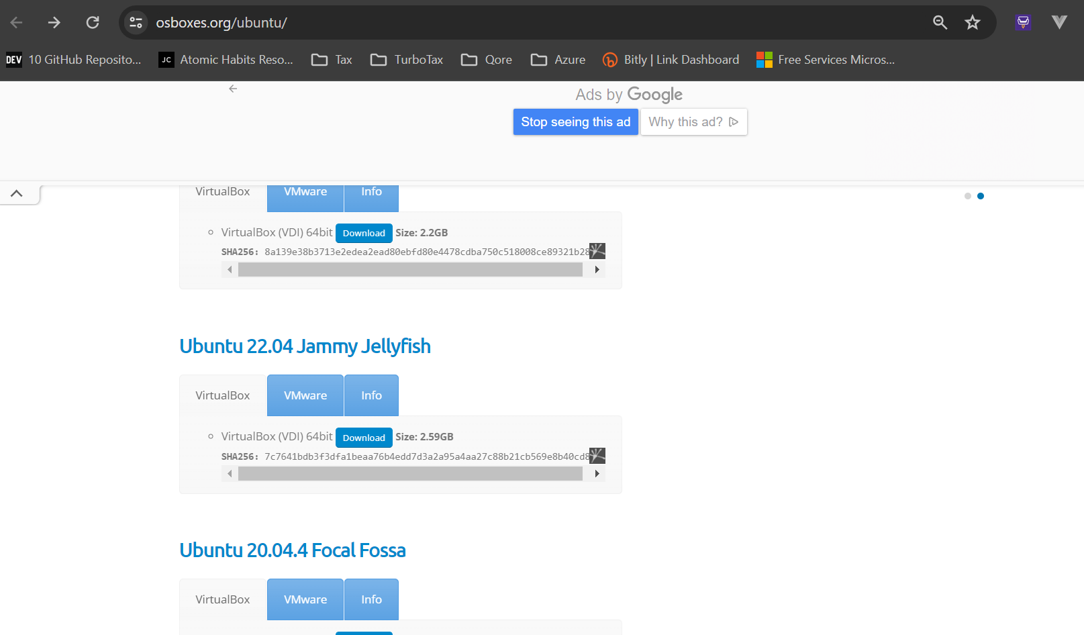Select the grey carousel dot indicator
The height and width of the screenshot is (635, 1084).
pyautogui.click(x=968, y=196)
